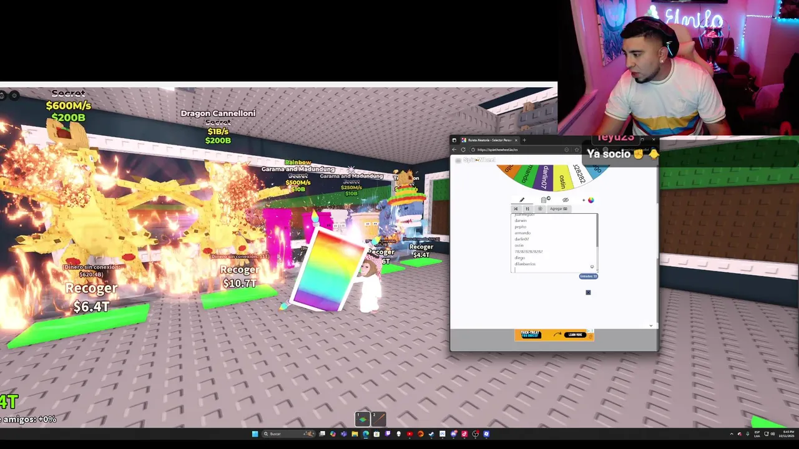
Task: Open File Explorer from taskbar
Action: (355, 434)
